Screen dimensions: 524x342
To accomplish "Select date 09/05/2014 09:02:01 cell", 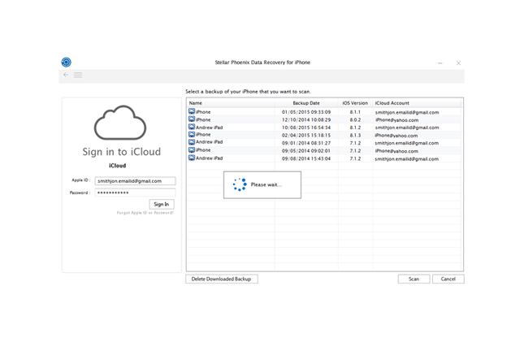I will [x=306, y=151].
